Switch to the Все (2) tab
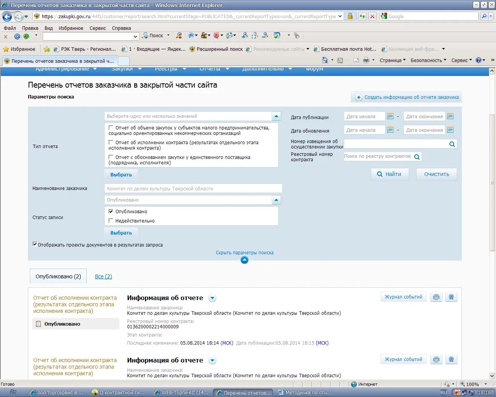 coord(103,276)
